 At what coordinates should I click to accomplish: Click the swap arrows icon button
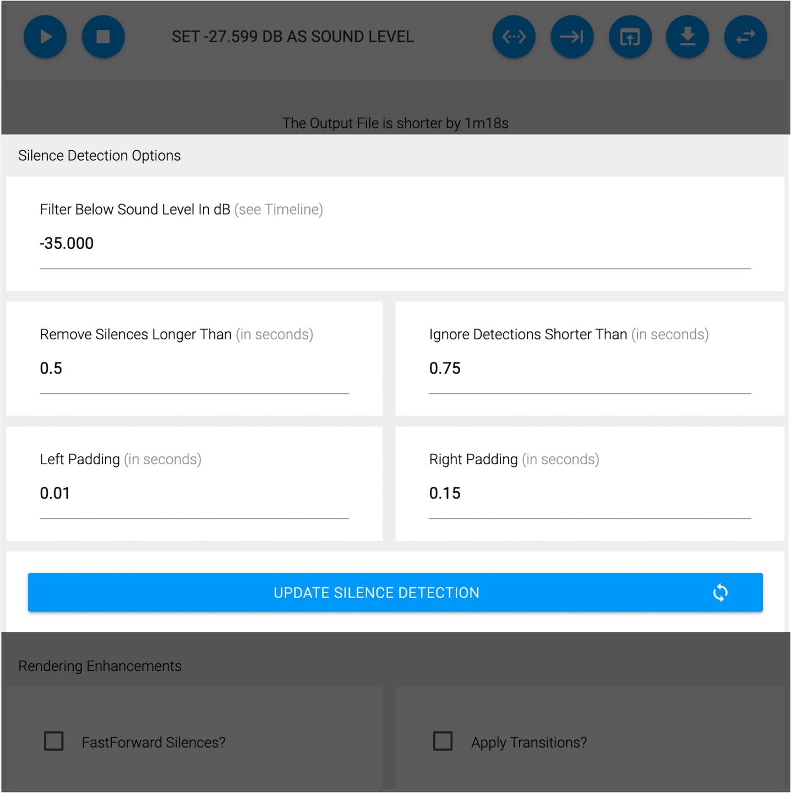[745, 37]
